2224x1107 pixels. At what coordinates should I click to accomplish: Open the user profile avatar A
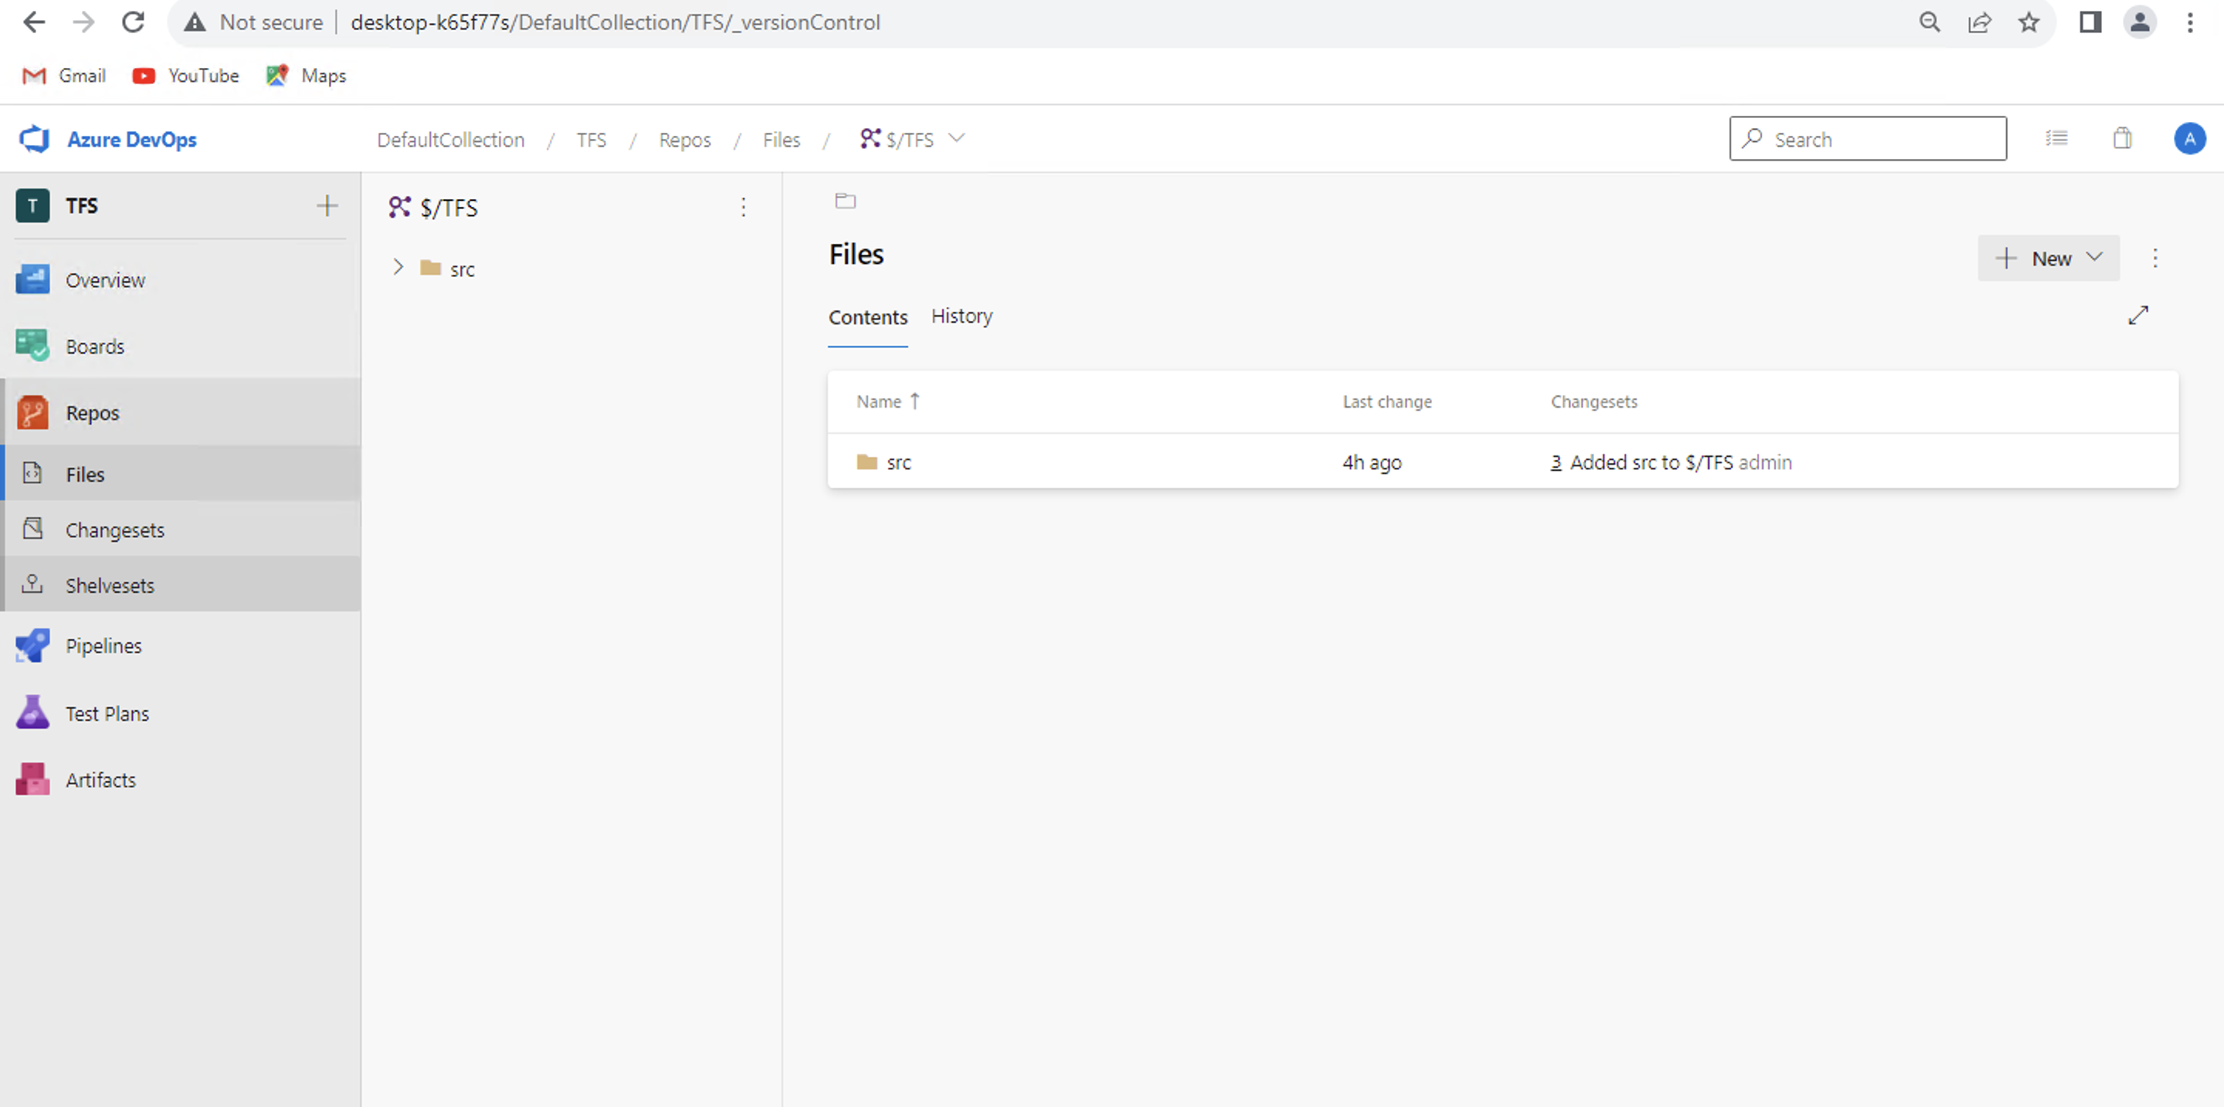(x=2189, y=139)
